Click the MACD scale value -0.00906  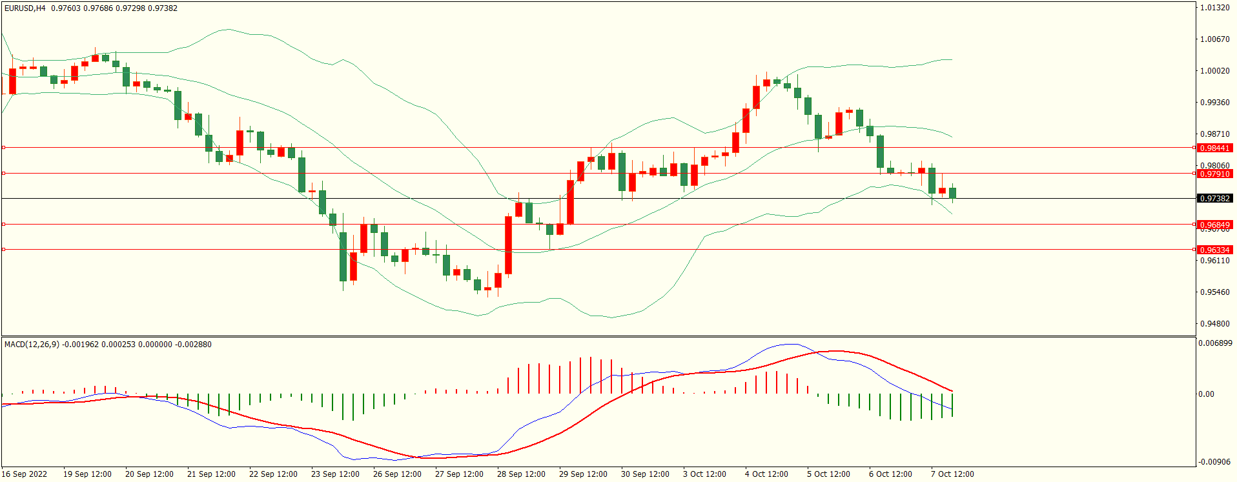click(x=1214, y=462)
